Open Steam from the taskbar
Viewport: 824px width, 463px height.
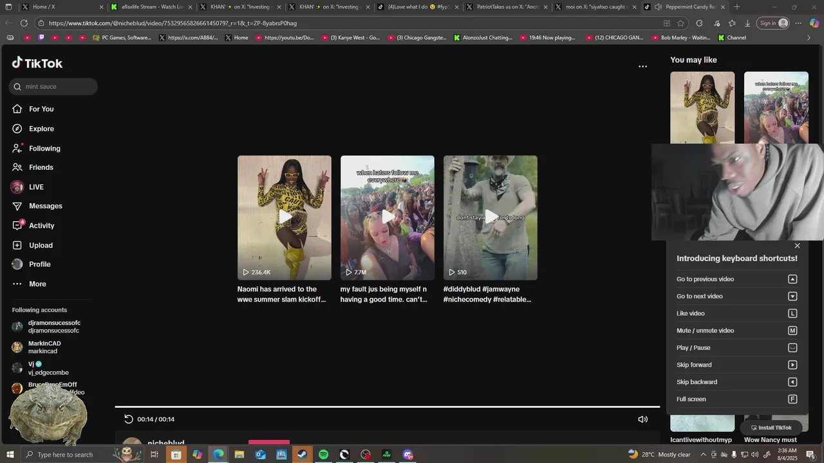point(302,455)
